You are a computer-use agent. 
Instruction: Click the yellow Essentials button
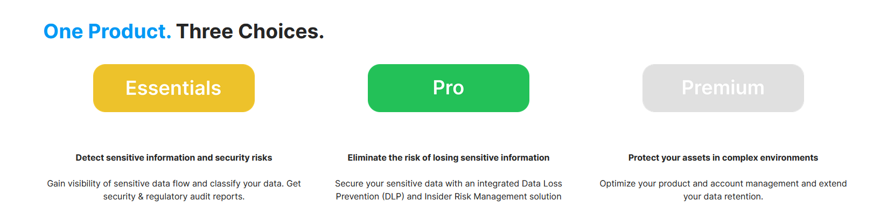click(x=173, y=88)
